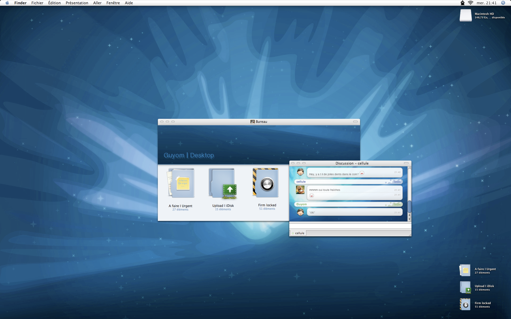Click '51 éléments' text in Bureau window

267,209
